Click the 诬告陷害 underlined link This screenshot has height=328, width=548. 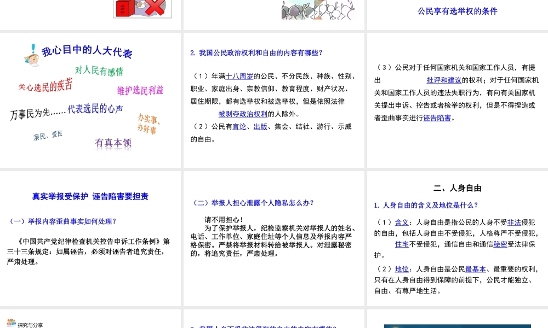[437, 118]
